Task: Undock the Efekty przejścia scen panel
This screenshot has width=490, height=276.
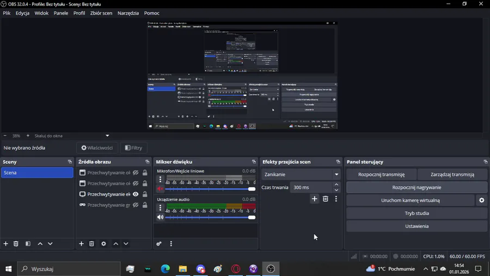Action: 338,162
